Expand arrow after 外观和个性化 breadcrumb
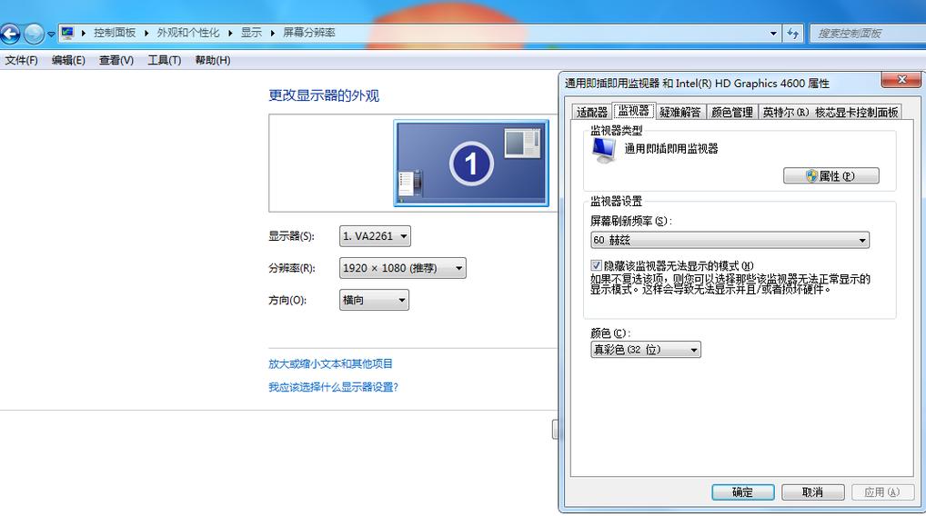 pos(230,33)
